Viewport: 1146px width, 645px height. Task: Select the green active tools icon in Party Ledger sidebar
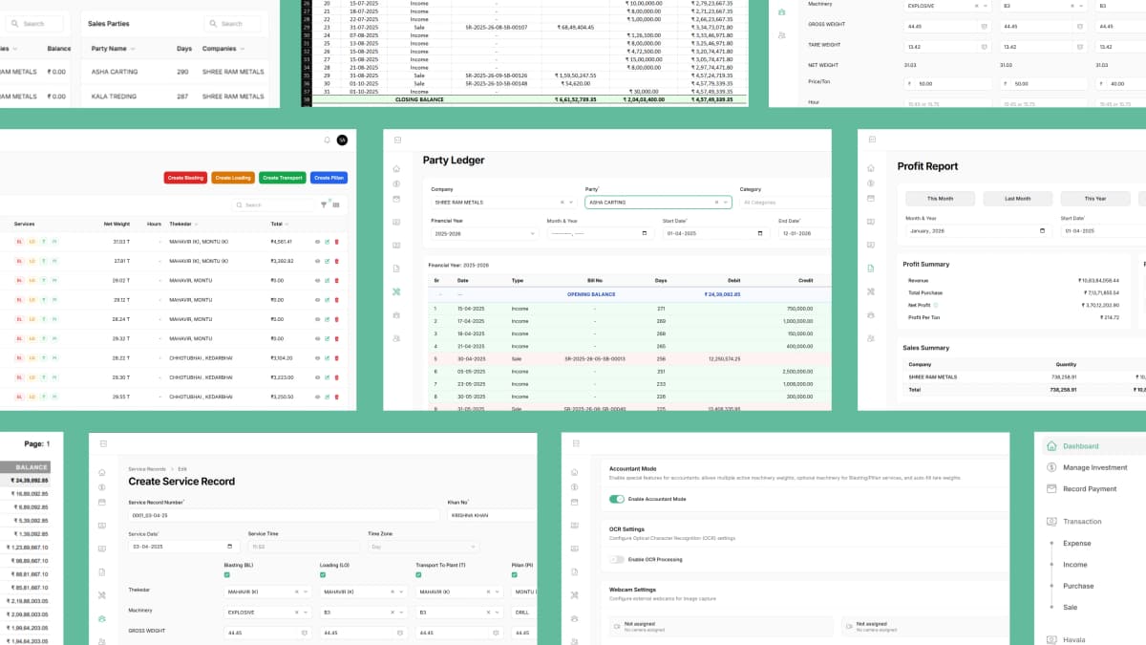[396, 291]
